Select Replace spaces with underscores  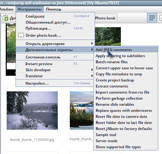click(x=126, y=111)
